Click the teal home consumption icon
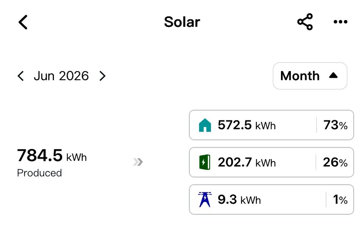The height and width of the screenshot is (228, 364). pos(205,125)
